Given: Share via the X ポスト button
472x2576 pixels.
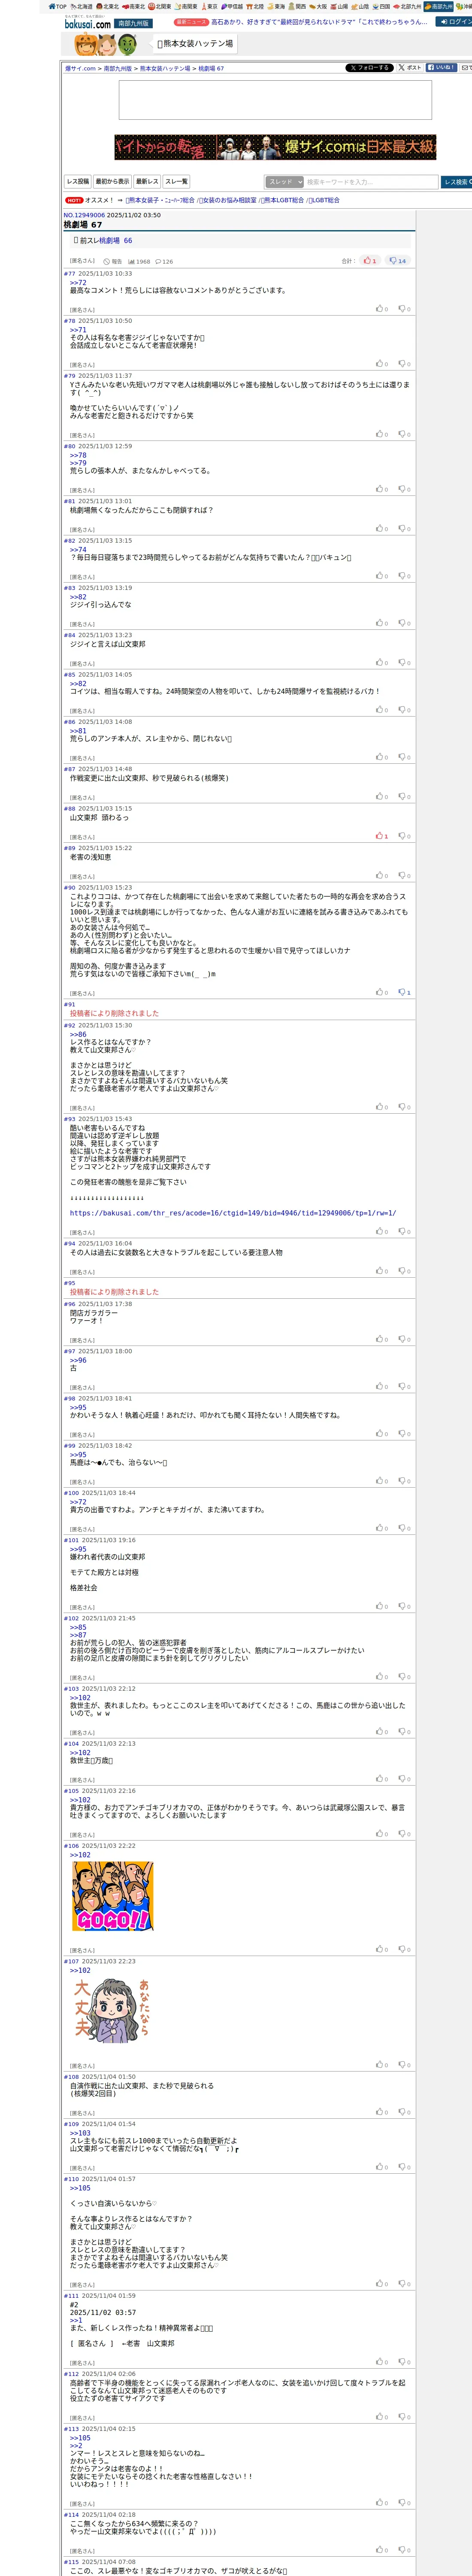Looking at the screenshot, I should click(410, 68).
